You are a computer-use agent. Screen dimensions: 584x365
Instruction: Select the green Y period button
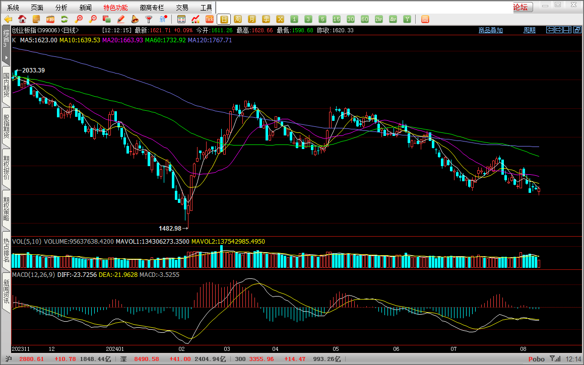tap(407, 19)
